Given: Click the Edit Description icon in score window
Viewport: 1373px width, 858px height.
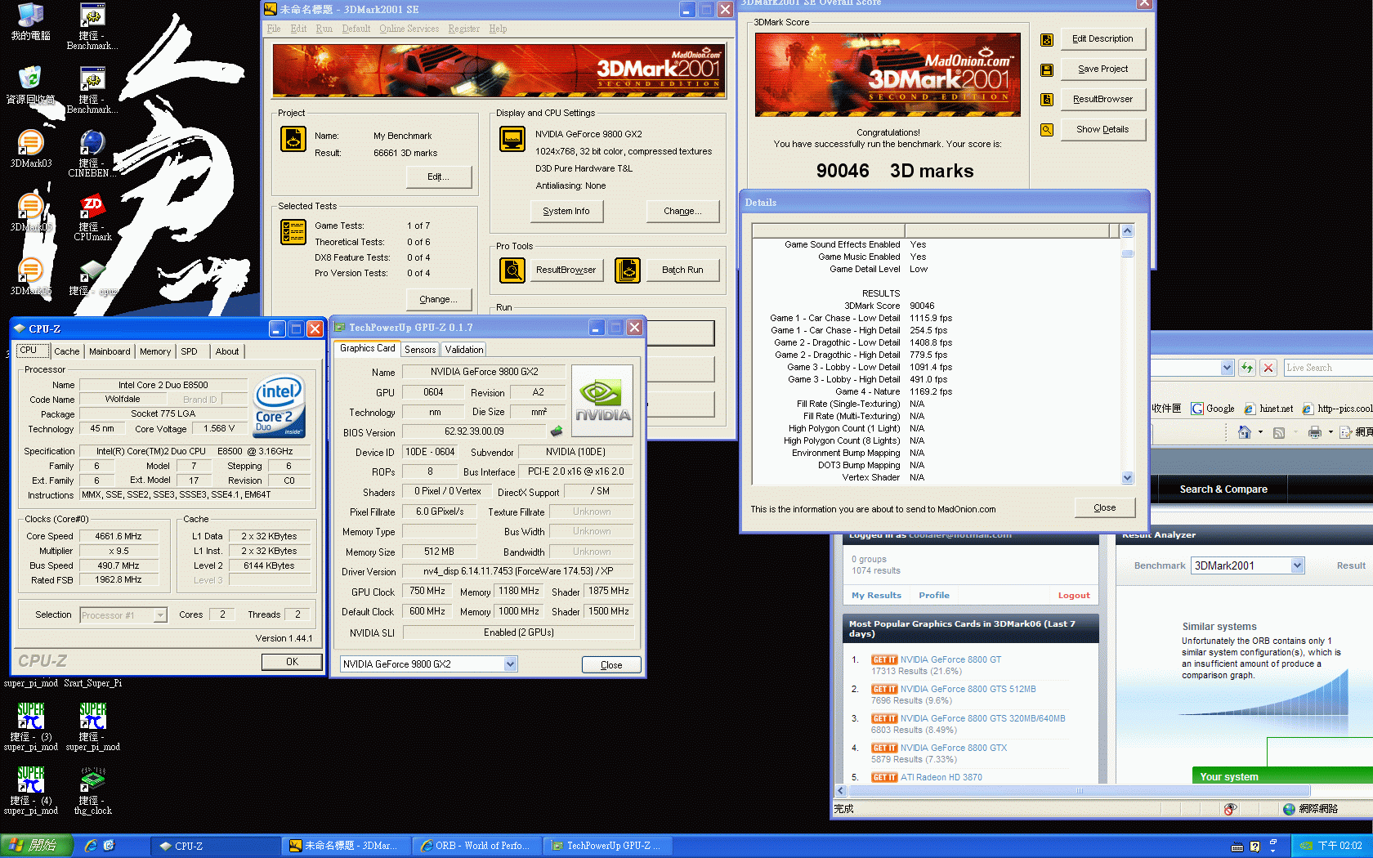Looking at the screenshot, I should (x=1047, y=40).
